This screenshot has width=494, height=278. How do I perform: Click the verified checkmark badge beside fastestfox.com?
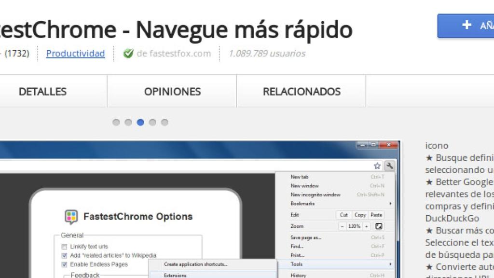pyautogui.click(x=128, y=53)
